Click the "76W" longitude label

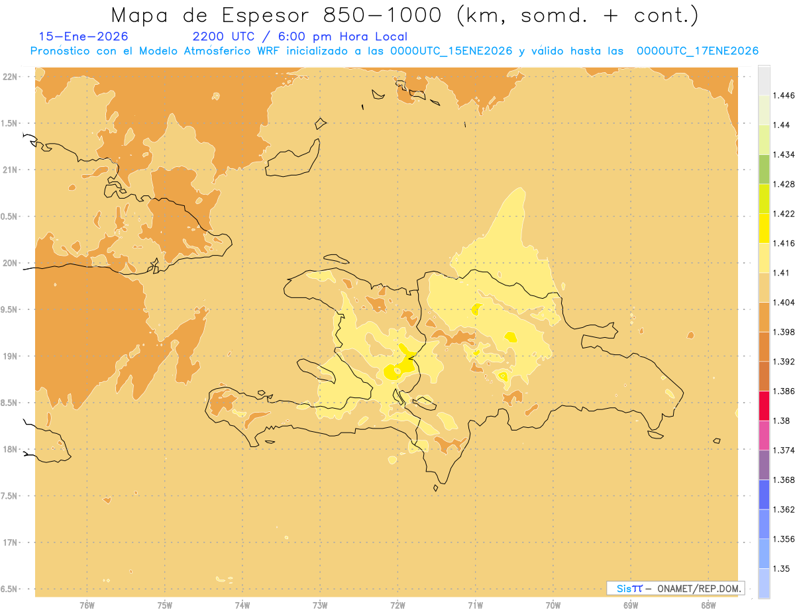pyautogui.click(x=87, y=605)
